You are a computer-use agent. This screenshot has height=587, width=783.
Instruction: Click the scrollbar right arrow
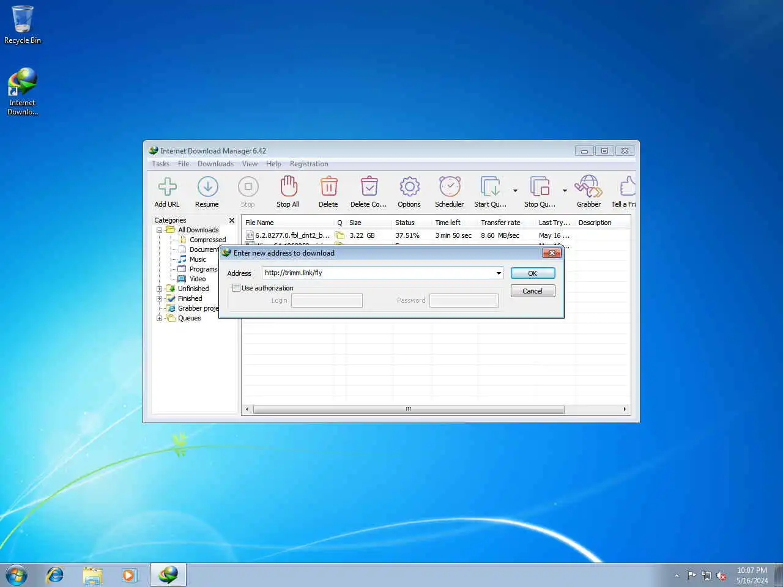tap(625, 409)
